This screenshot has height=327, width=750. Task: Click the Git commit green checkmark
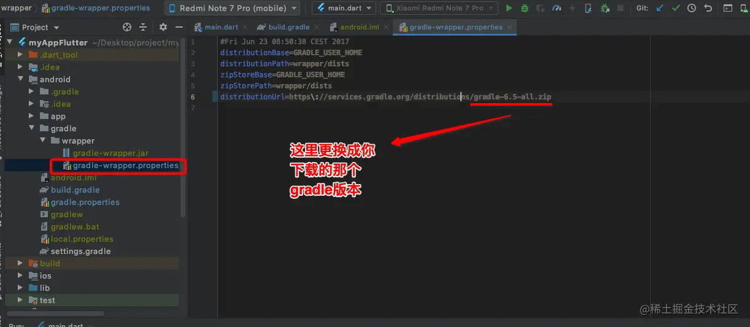676,9
